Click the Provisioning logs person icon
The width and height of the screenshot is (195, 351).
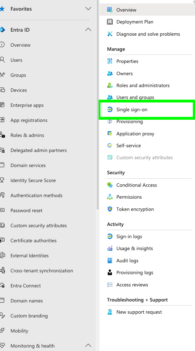110,272
